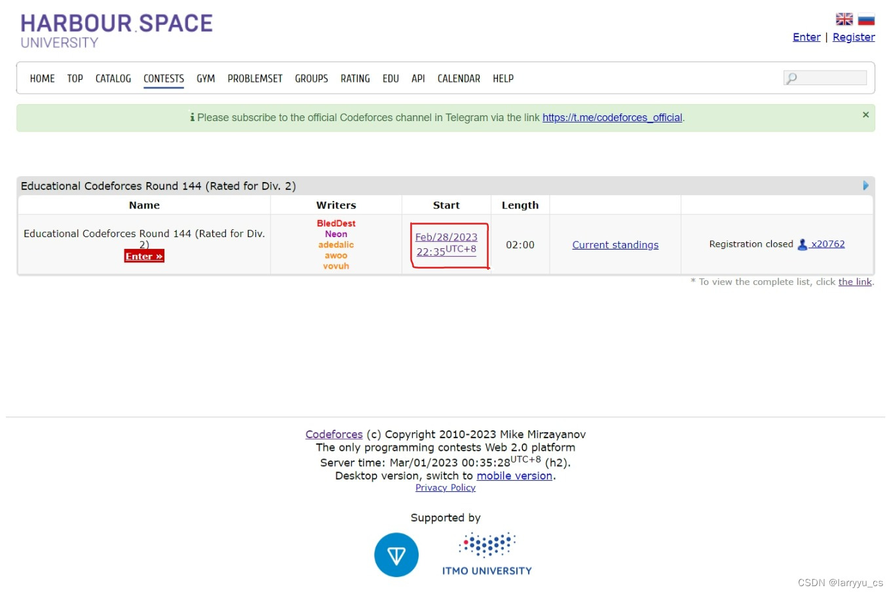Image resolution: width=893 pixels, height=594 pixels.
Task: Click the participants person icon near x20762
Action: tap(803, 244)
